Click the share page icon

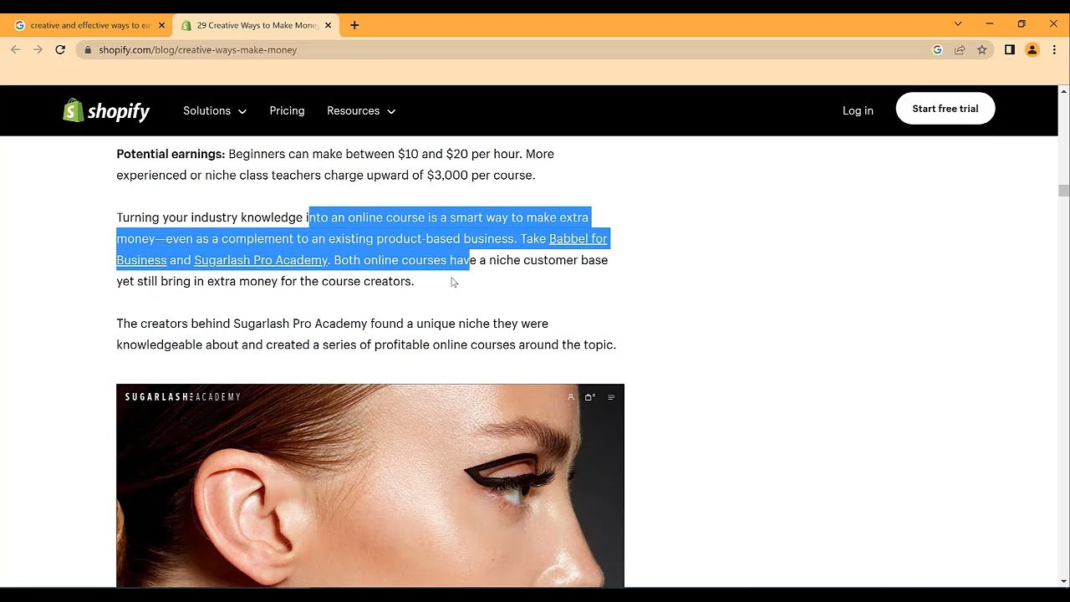pyautogui.click(x=960, y=50)
